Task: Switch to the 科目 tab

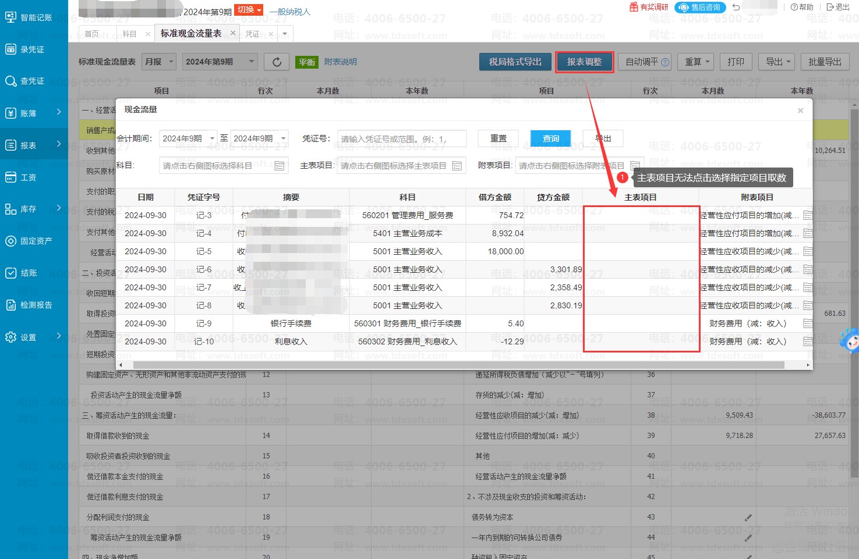Action: [x=129, y=34]
